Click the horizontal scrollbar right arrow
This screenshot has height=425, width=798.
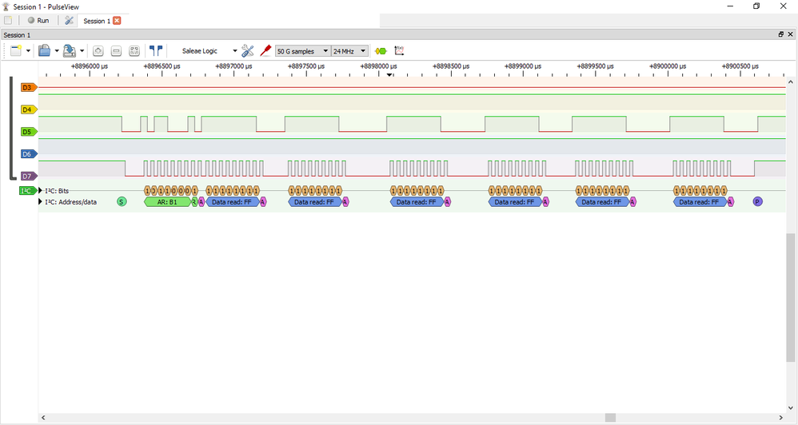tap(781, 417)
